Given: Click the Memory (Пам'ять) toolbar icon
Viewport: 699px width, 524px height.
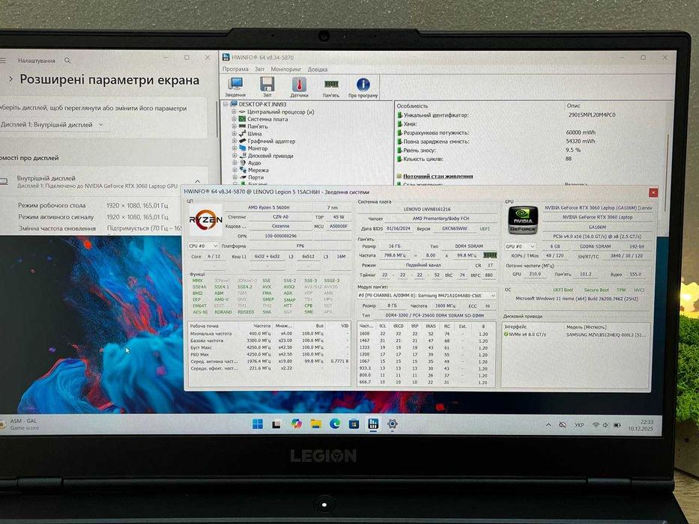Looking at the screenshot, I should (x=331, y=87).
